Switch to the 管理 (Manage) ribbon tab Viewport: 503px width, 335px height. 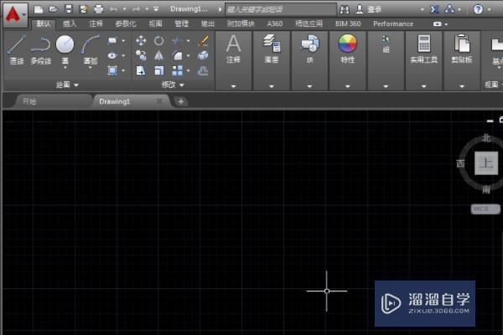(x=182, y=23)
